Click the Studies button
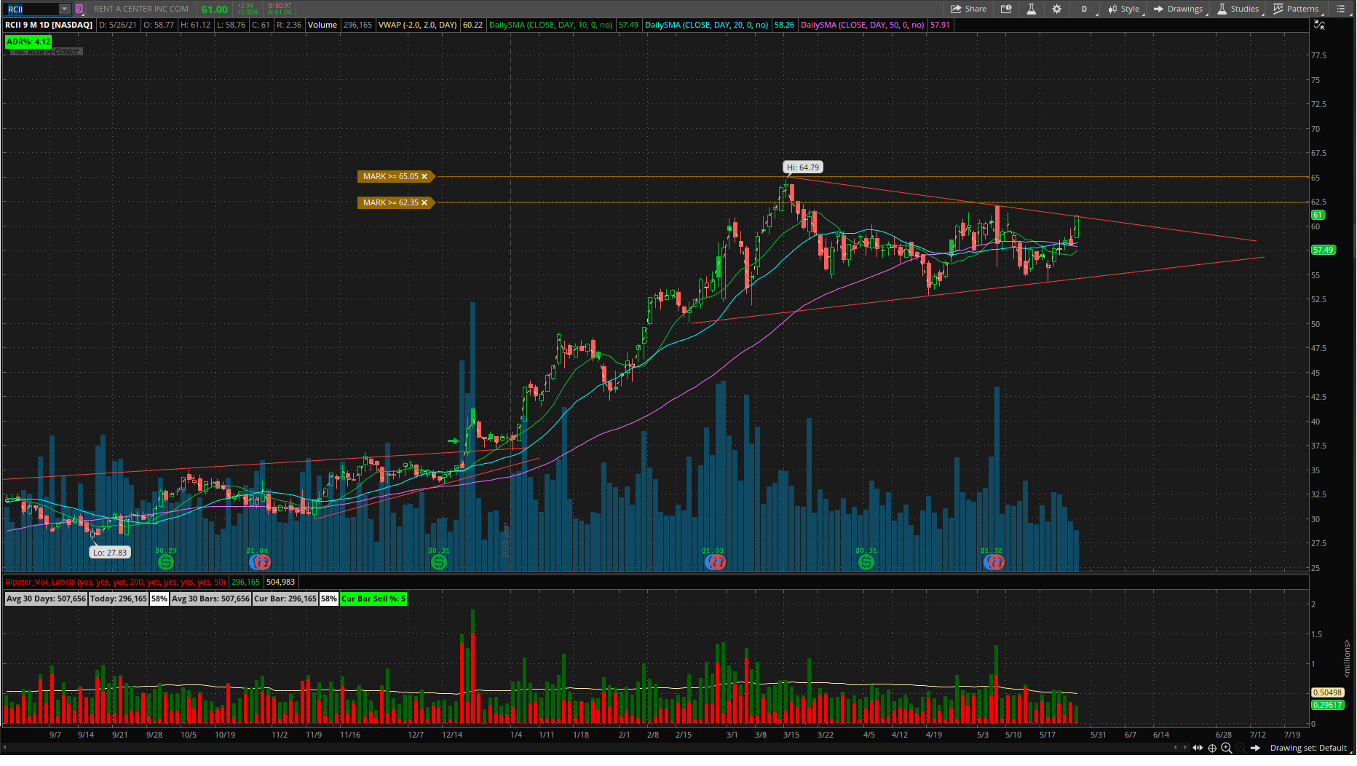1357x766 pixels. tap(1238, 9)
